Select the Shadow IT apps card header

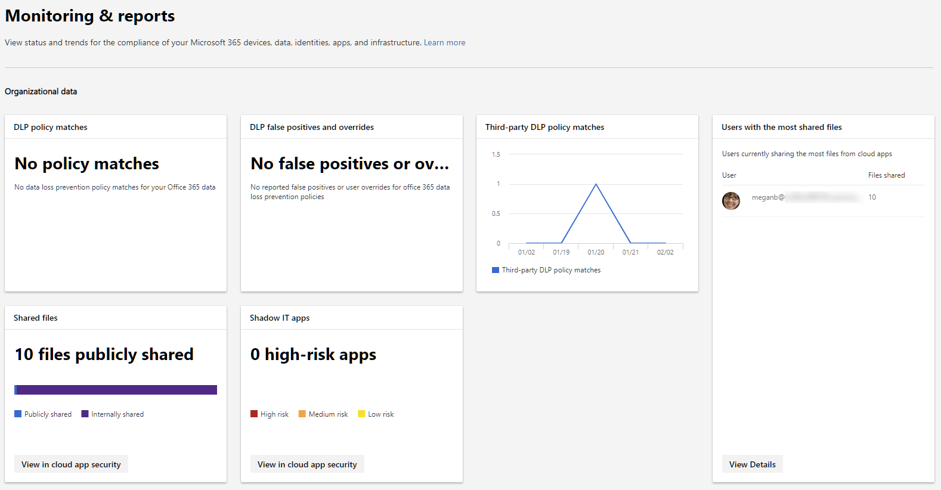[x=280, y=318]
